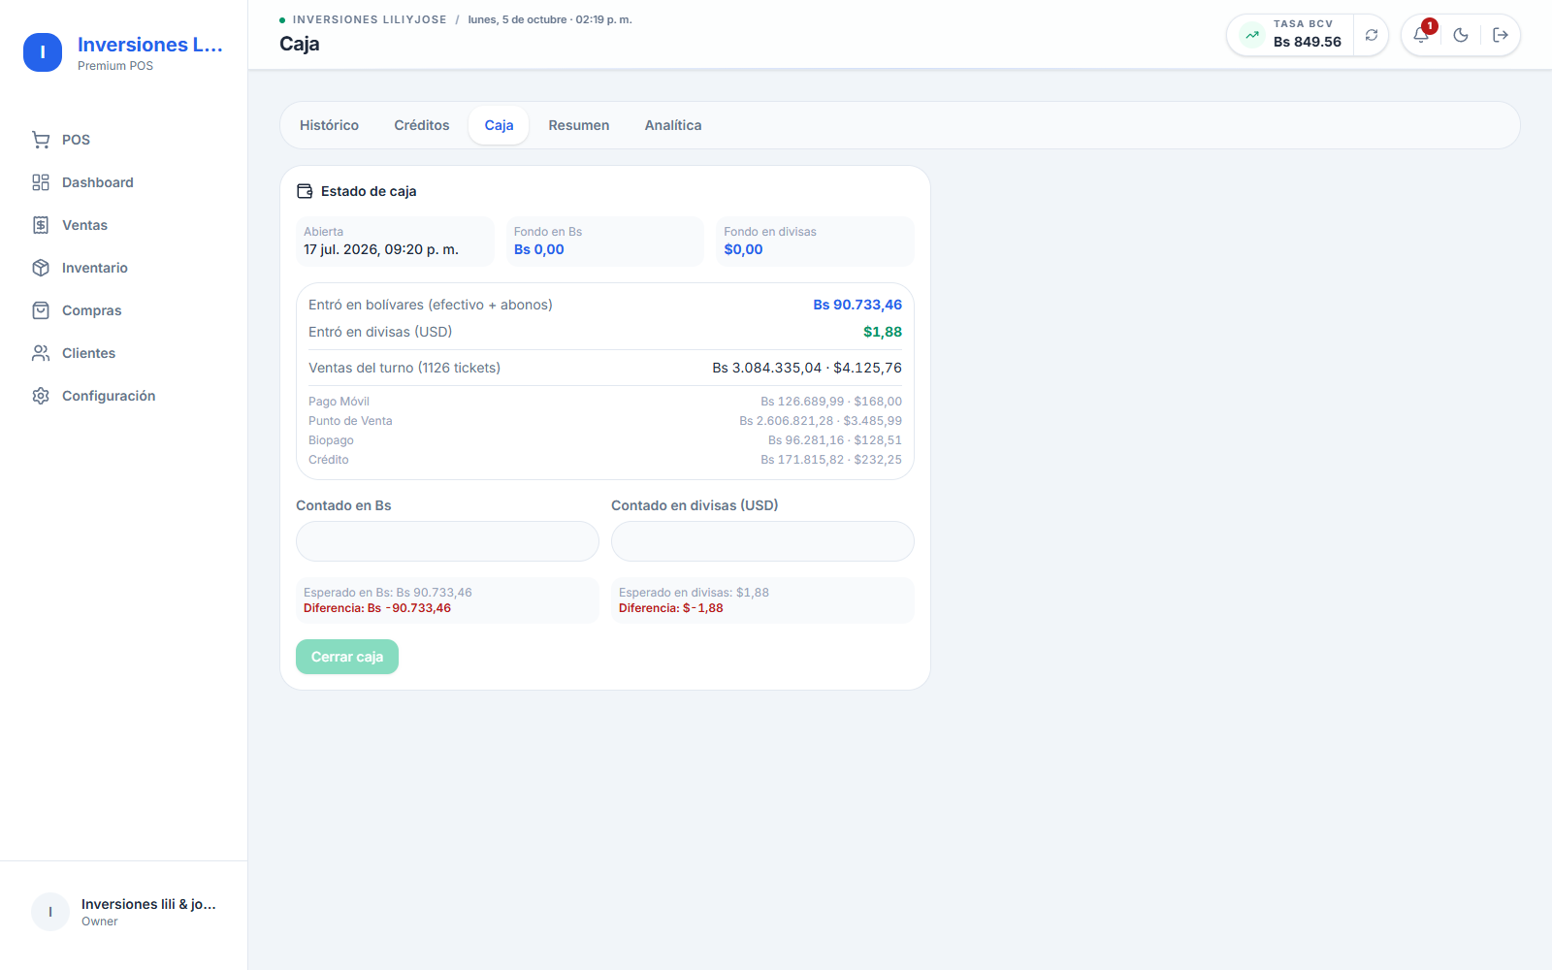Refresh the Tasa BCV exchange rate
The image size is (1552, 970).
[x=1372, y=35]
